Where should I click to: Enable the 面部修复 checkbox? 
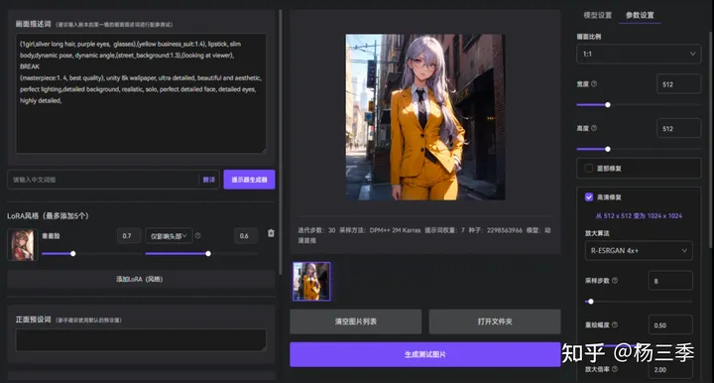(589, 168)
